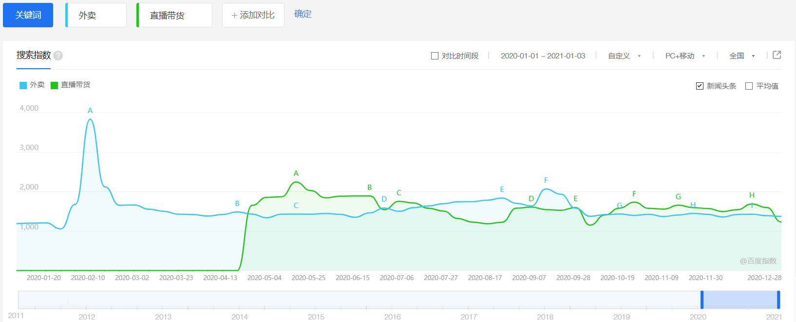Uncheck the 新闻头条 checkbox
The width and height of the screenshot is (796, 322).
click(x=700, y=86)
